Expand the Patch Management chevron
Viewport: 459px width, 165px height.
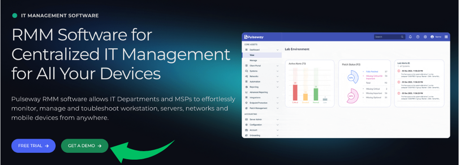coord(277,108)
